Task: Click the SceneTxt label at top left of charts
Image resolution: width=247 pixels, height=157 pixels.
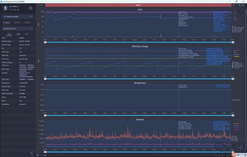Action: click(40, 5)
